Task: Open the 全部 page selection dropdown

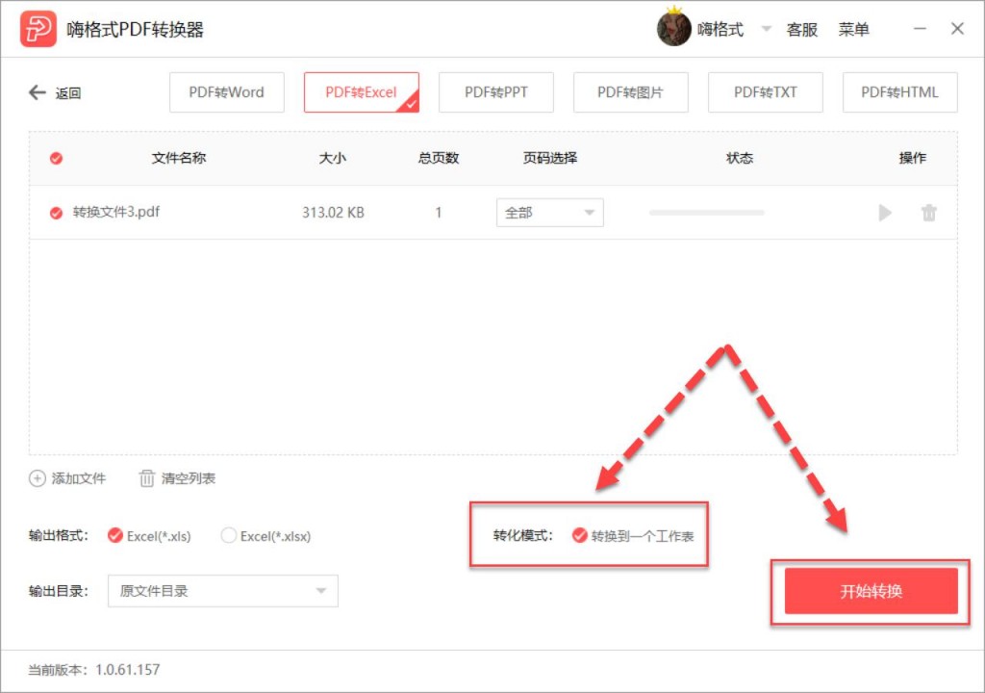Action: click(x=549, y=213)
